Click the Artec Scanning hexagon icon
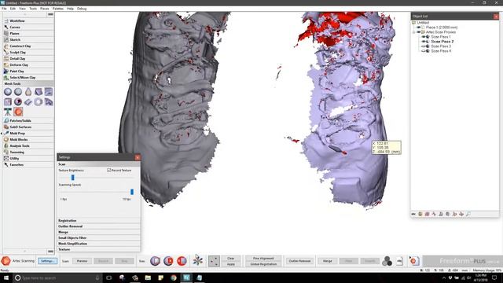The image size is (503, 283). (x=6, y=261)
